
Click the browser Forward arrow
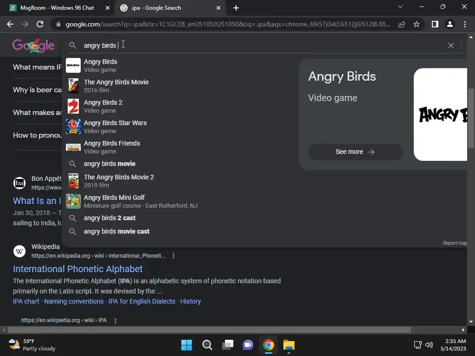pos(25,24)
